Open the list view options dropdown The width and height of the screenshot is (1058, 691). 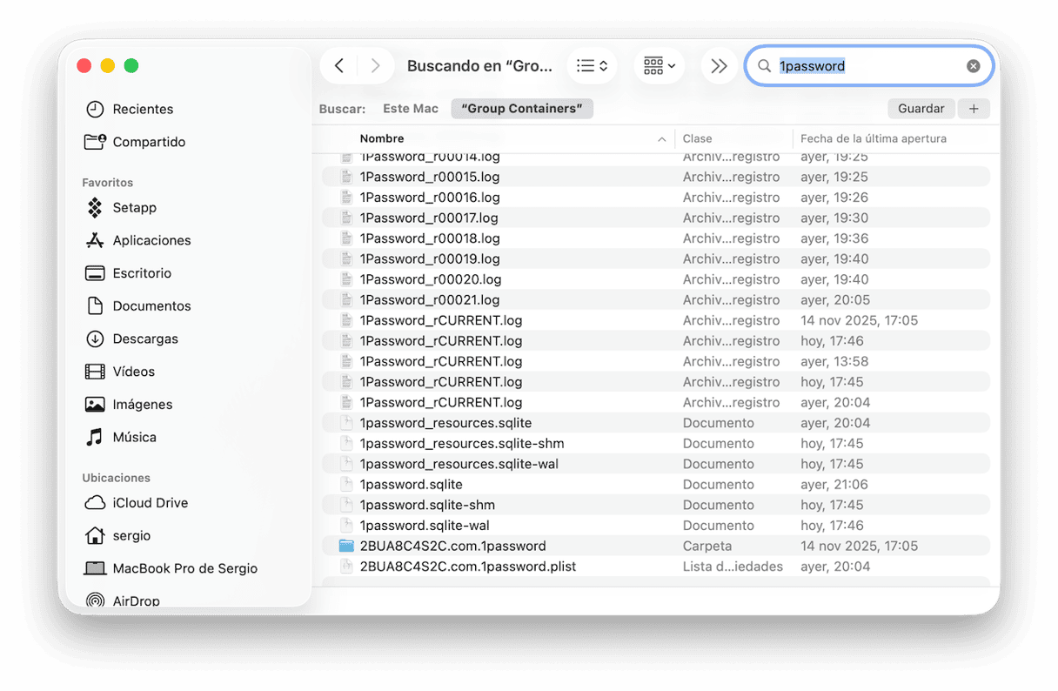[x=592, y=66]
